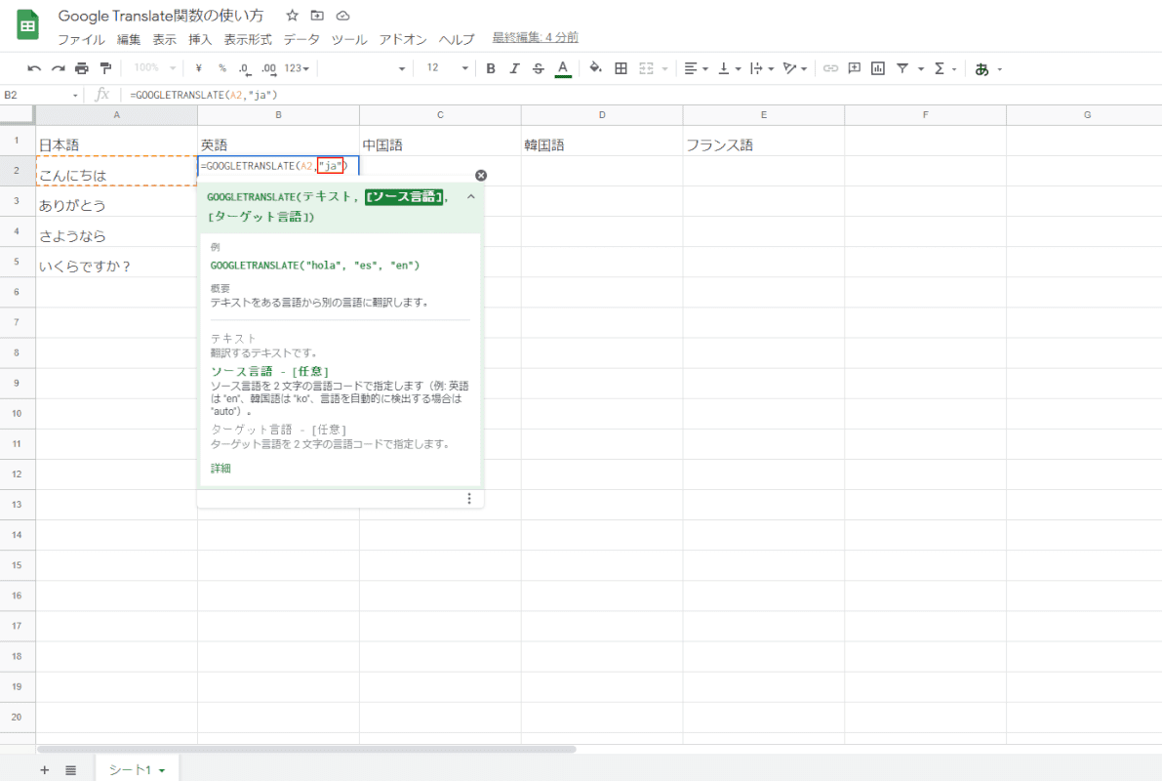Open the vertical align dropdown
The width and height of the screenshot is (1162, 781).
729,68
